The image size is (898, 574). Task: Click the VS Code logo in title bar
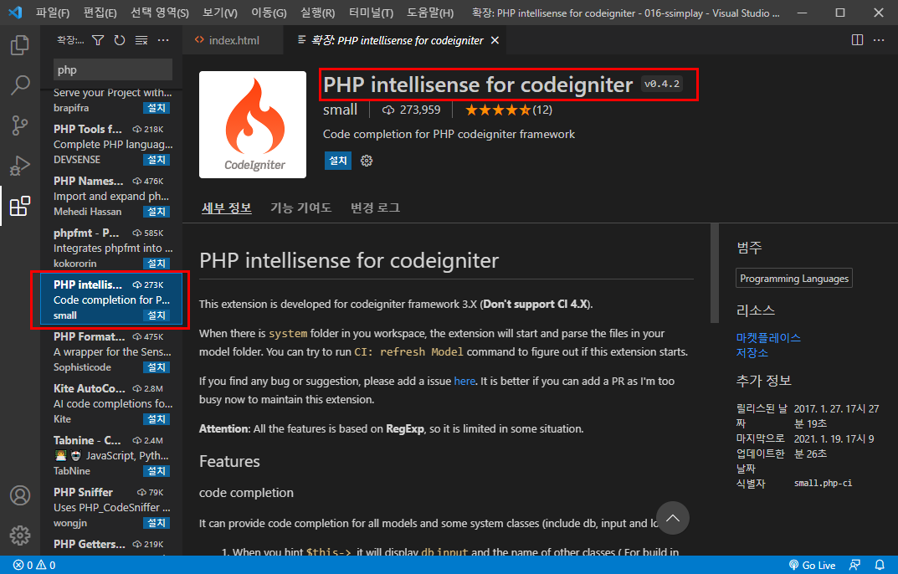pos(15,12)
